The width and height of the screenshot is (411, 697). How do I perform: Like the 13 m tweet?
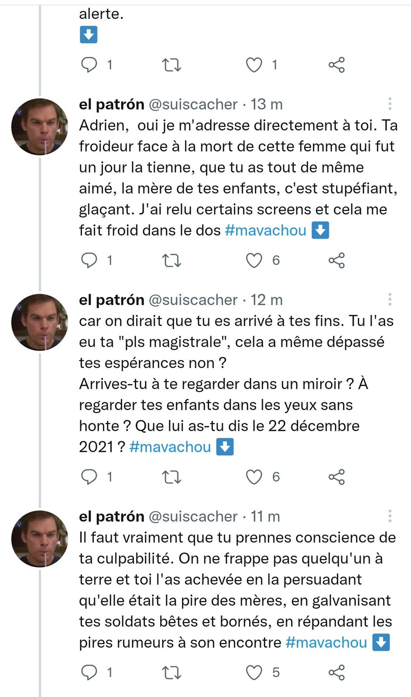click(254, 261)
